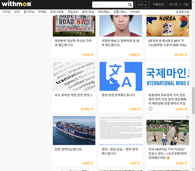The height and width of the screenshot is (171, 195).
Task: Click the 가입 sign-up link
Action: coord(186,5)
